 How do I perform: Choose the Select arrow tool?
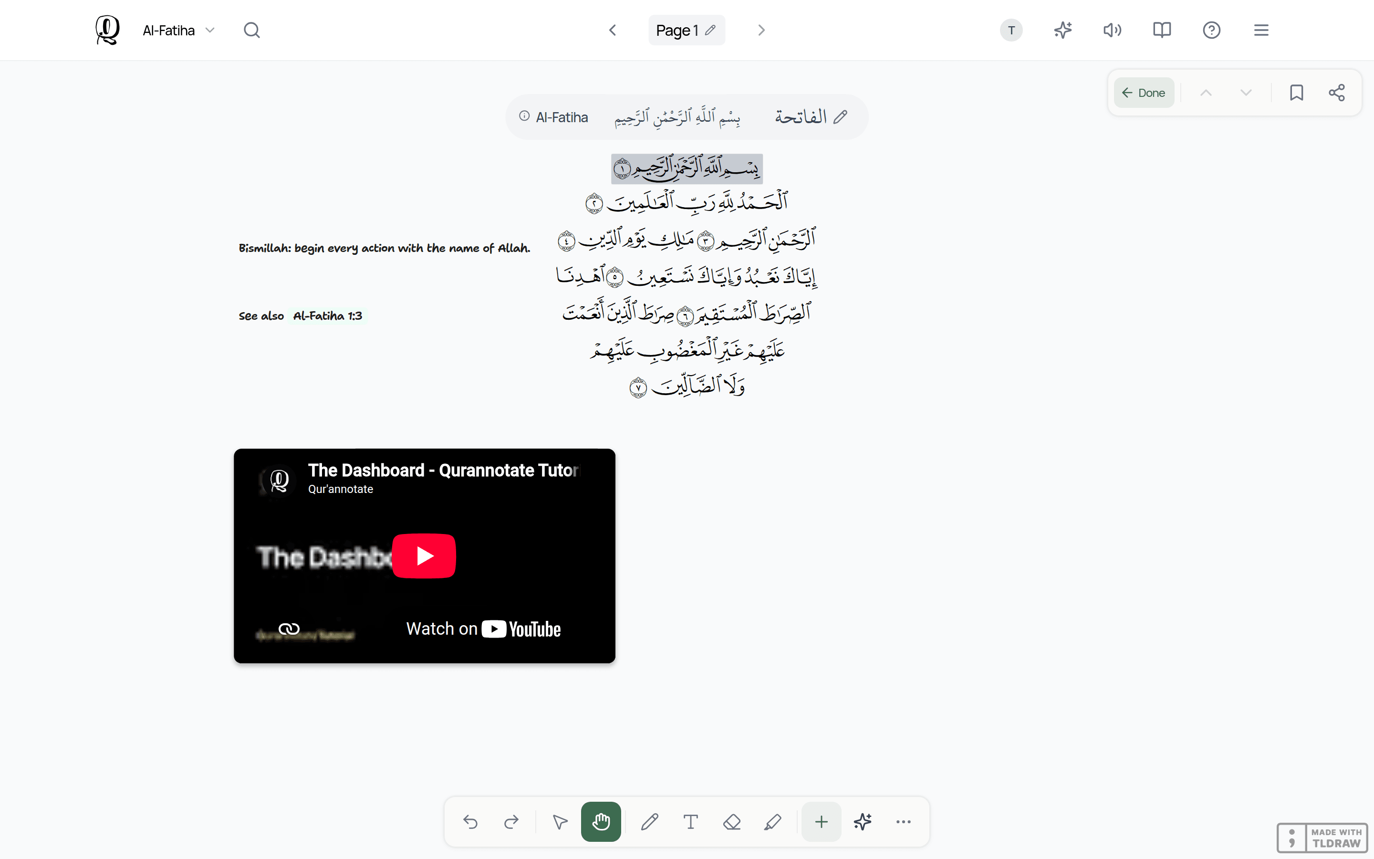[560, 821]
